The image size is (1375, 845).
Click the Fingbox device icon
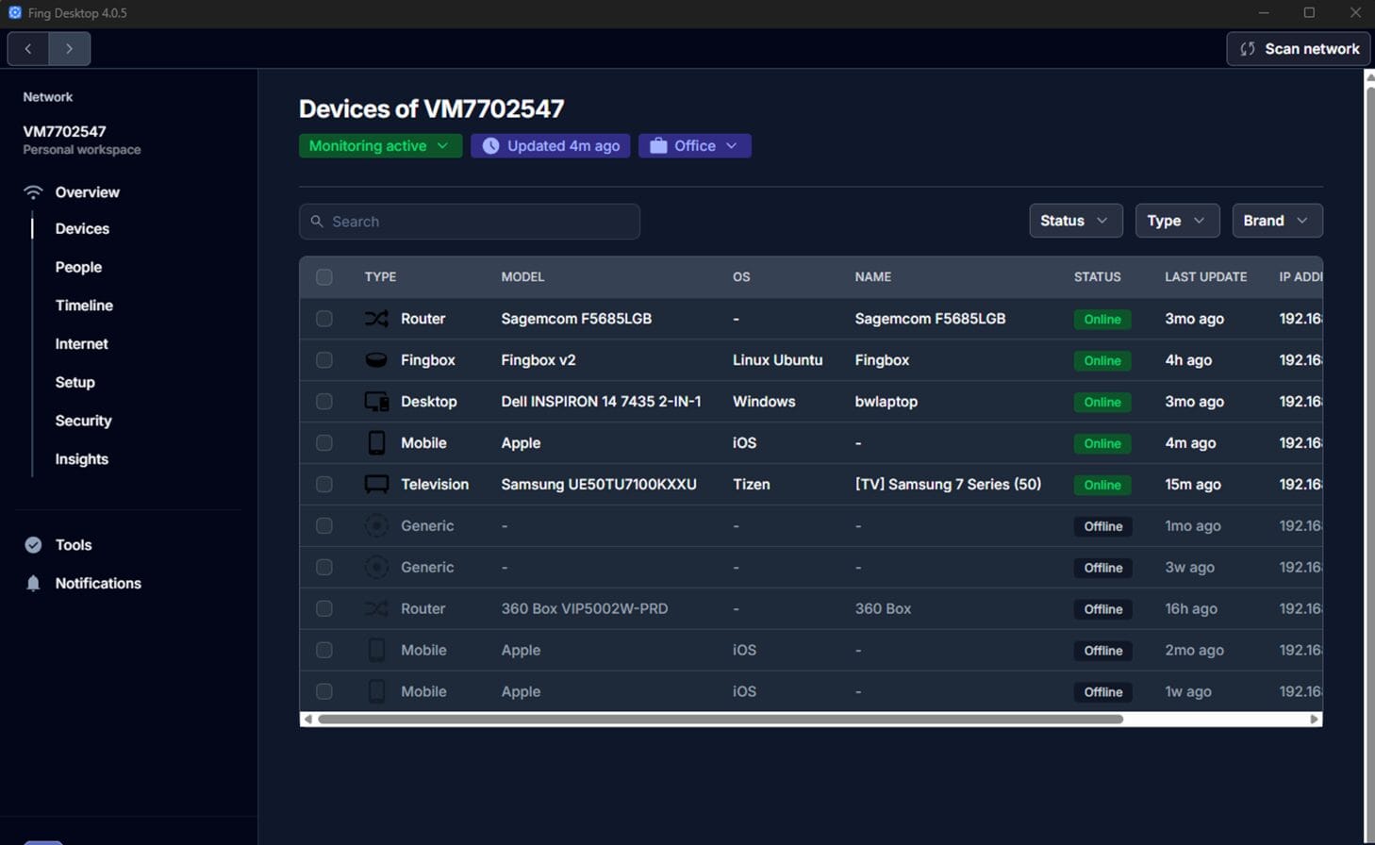point(376,360)
